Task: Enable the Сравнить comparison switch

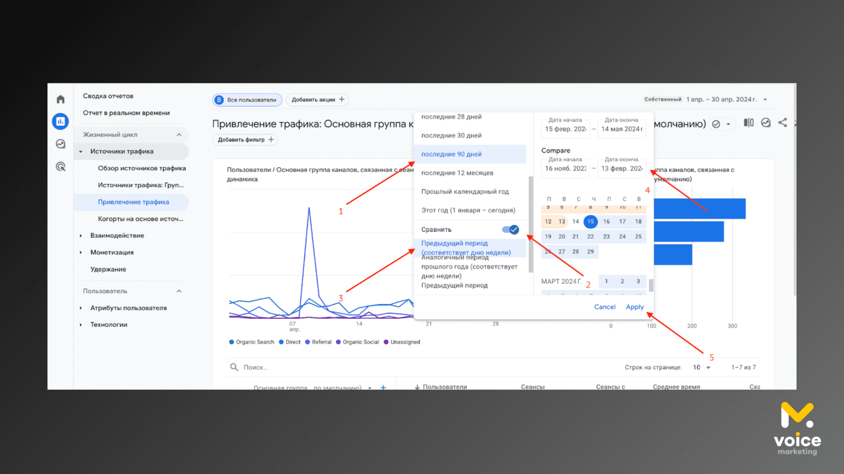Action: (511, 229)
